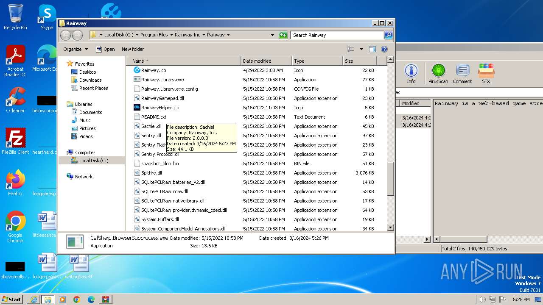
Task: Expand dropdown arrow after Rainway in path
Action: click(x=228, y=35)
